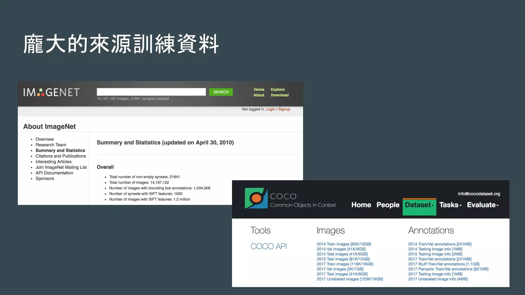Download 2017 Panoptic Train/Val annotations [821MB]
This screenshot has width=525, height=295.
click(448, 269)
